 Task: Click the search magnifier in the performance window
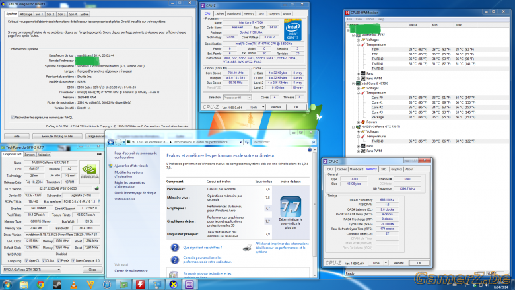pyautogui.click(x=314, y=142)
